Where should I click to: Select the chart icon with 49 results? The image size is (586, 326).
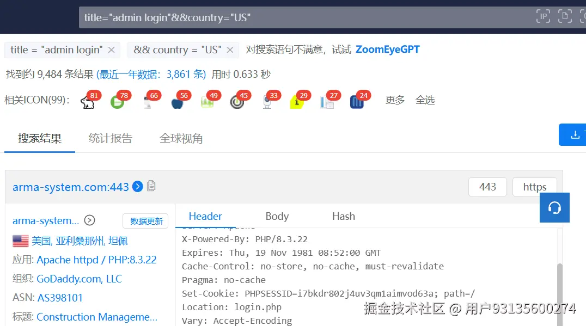coord(207,102)
